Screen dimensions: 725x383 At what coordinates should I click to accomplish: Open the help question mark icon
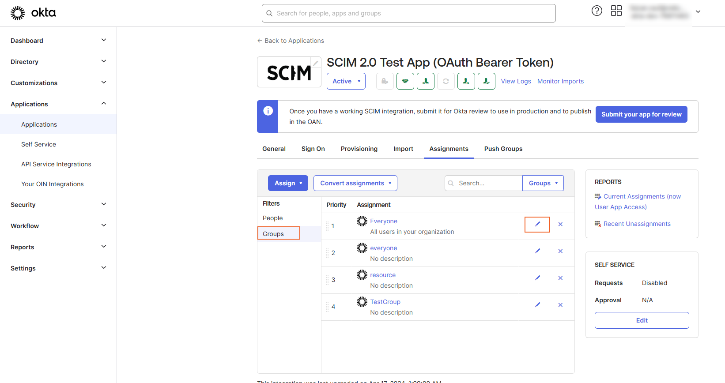pos(597,11)
